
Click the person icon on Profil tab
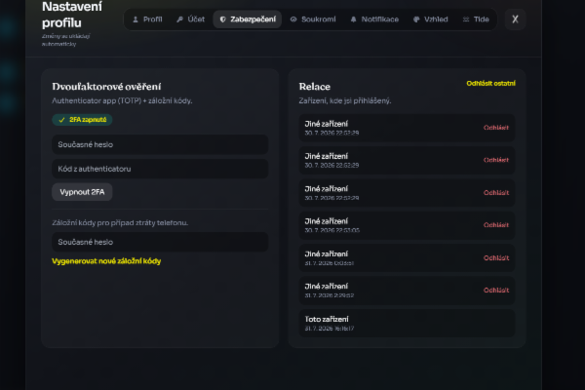(x=136, y=19)
